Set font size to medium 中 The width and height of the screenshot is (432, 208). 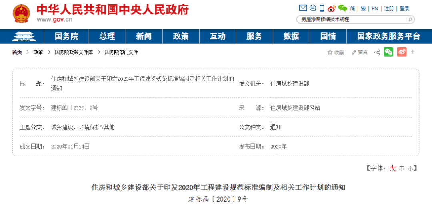(x=402, y=168)
